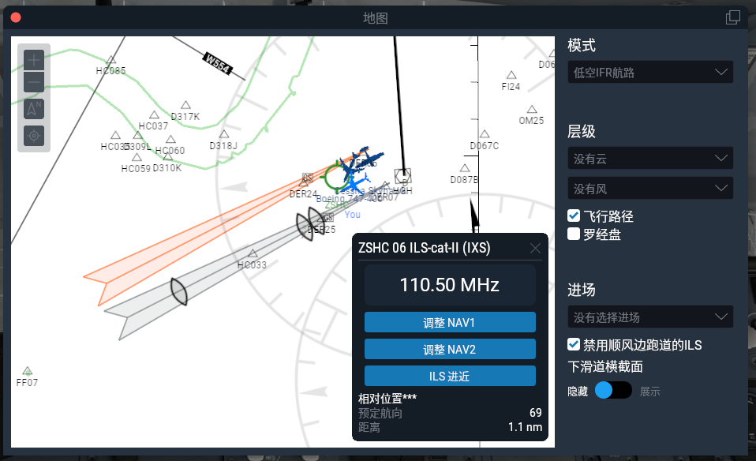Screen dimensions: 756x461
Task: Click the light blue You aircraft icon
Action: (x=356, y=182)
